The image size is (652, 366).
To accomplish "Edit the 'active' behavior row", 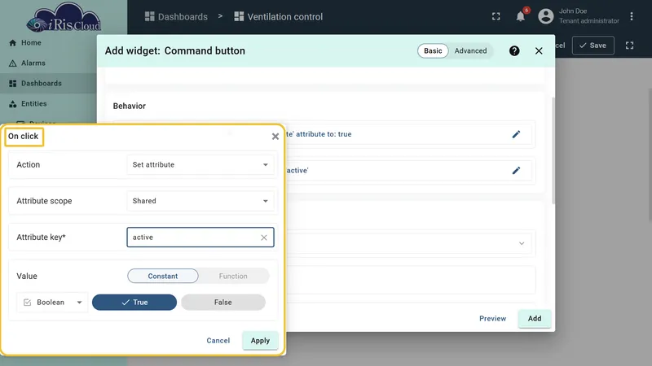I will [516, 171].
